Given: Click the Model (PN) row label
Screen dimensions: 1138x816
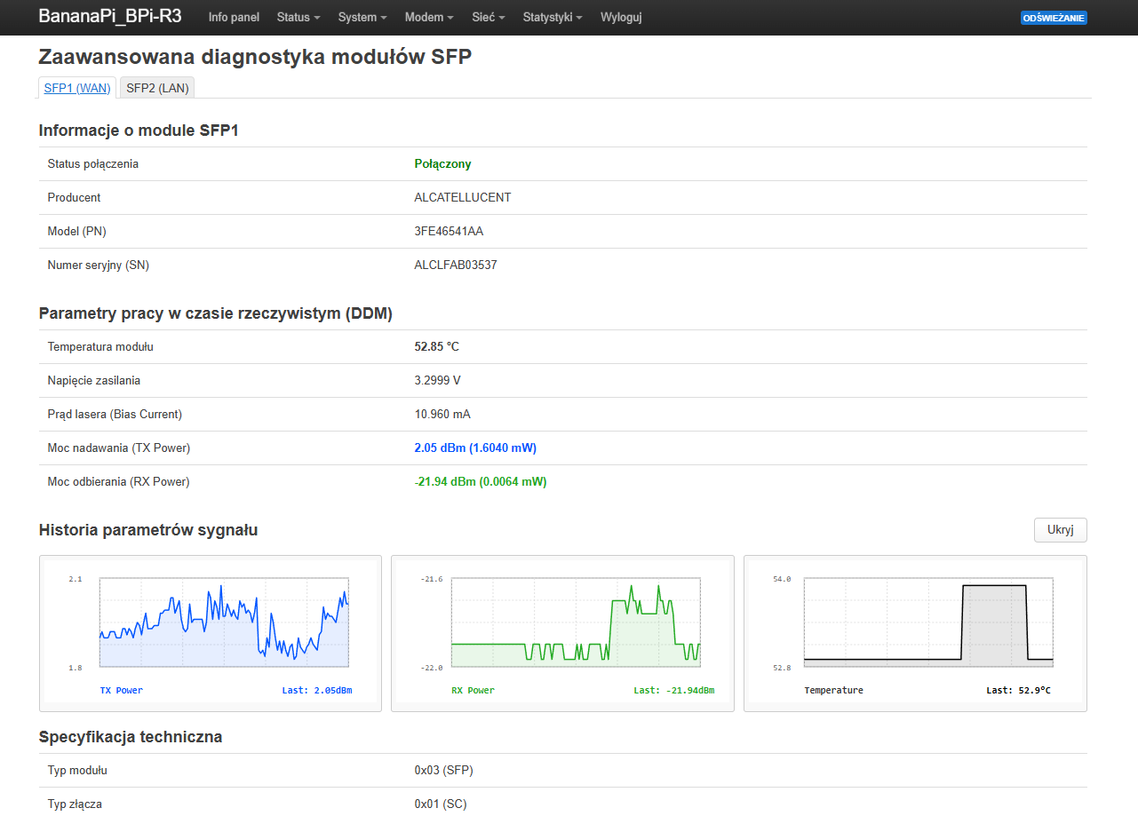Looking at the screenshot, I should point(77,232).
